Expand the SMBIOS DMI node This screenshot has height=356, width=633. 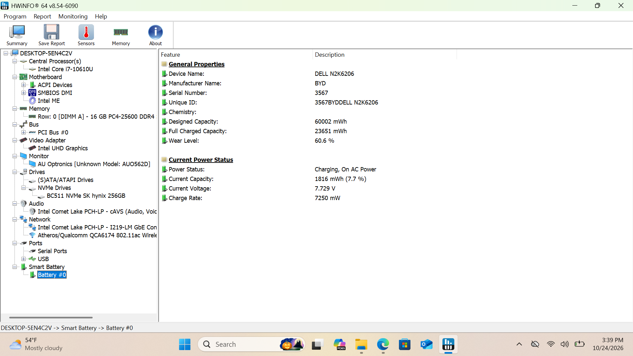click(23, 93)
